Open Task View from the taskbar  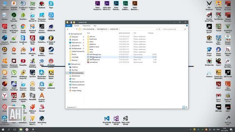pyautogui.click(x=15, y=129)
